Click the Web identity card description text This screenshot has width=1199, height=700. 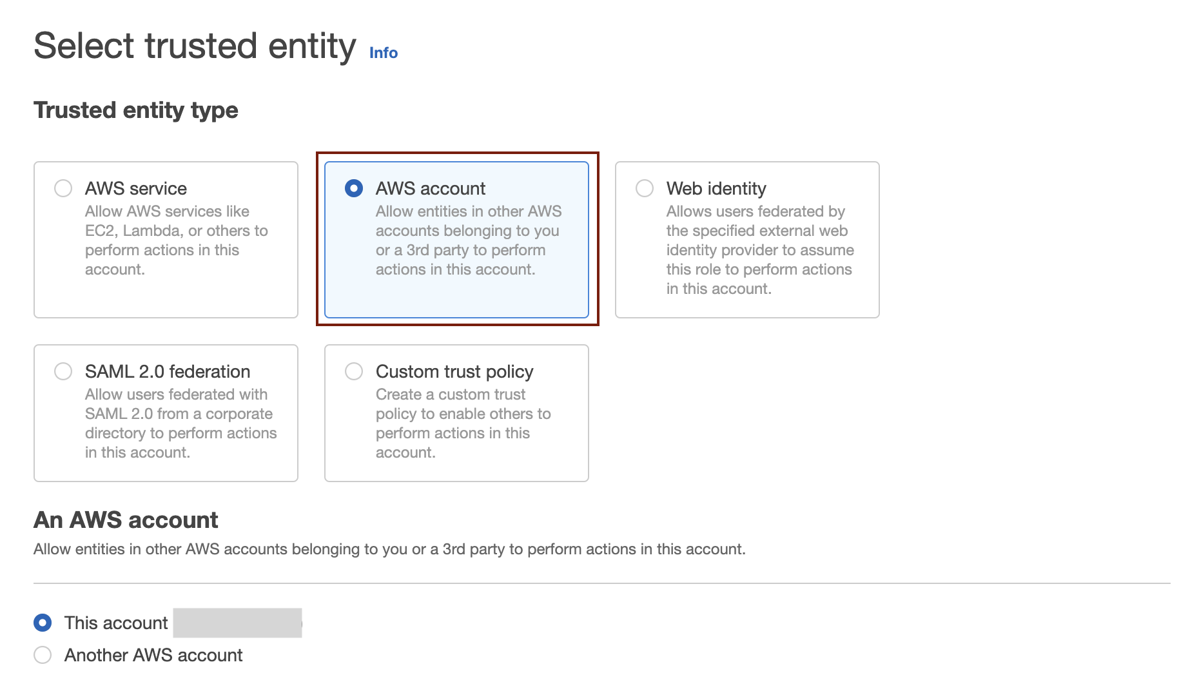pyautogui.click(x=760, y=250)
